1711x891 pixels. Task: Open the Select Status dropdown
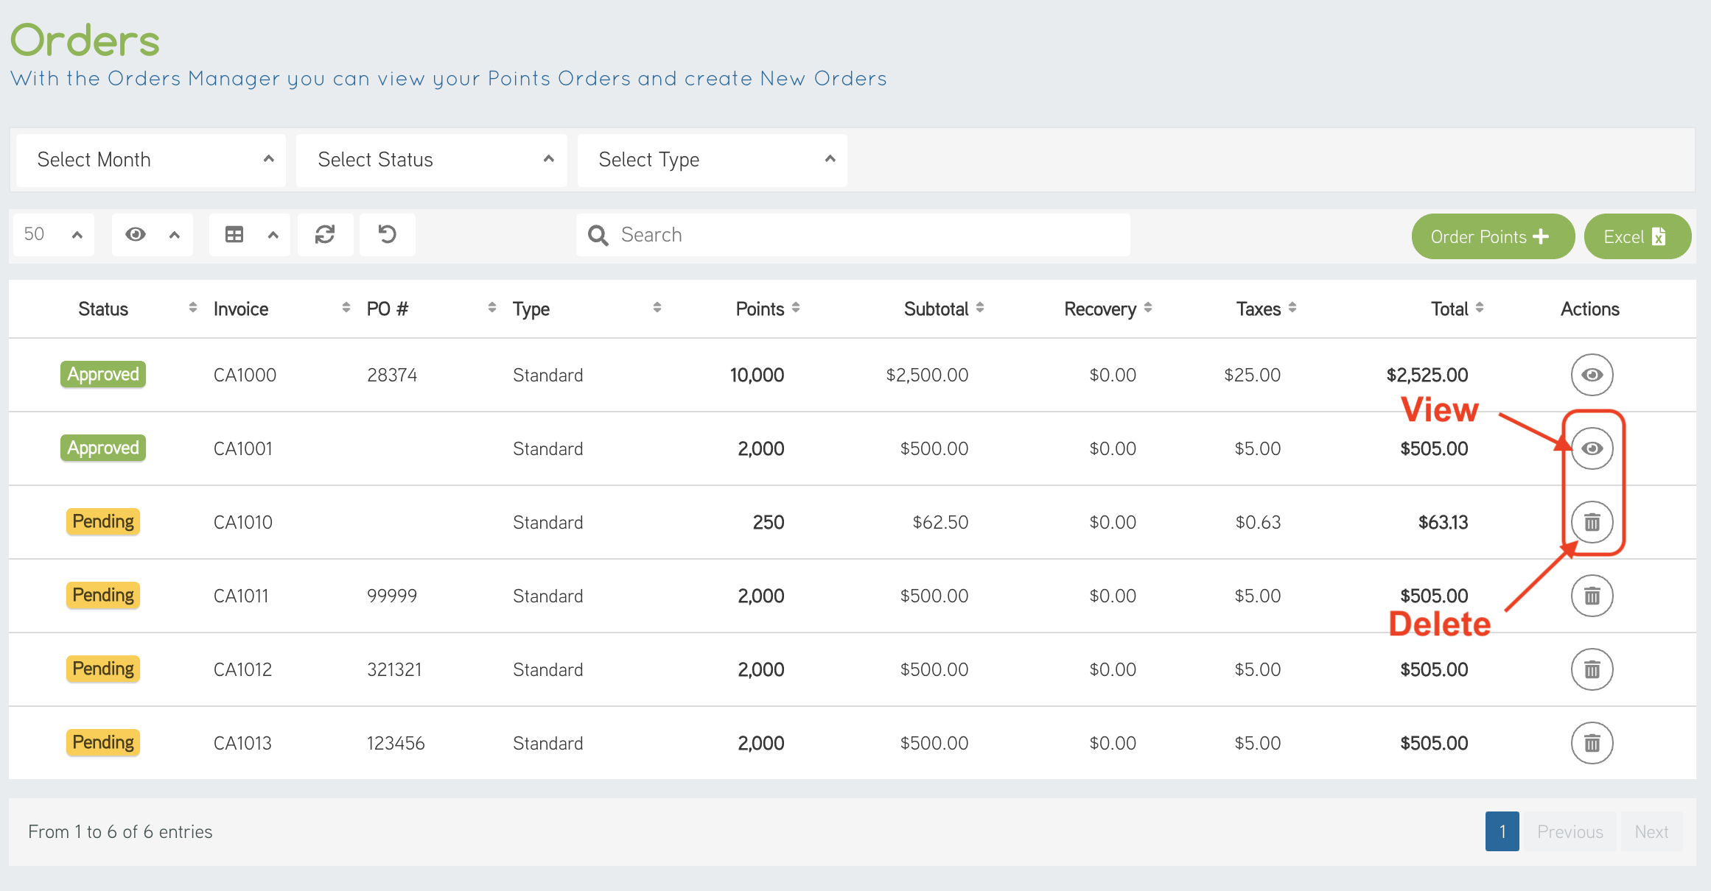(432, 160)
